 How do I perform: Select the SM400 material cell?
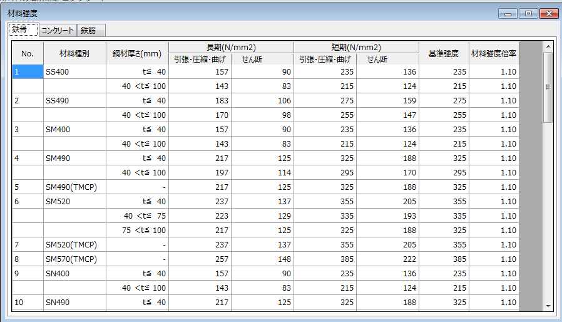click(x=74, y=129)
